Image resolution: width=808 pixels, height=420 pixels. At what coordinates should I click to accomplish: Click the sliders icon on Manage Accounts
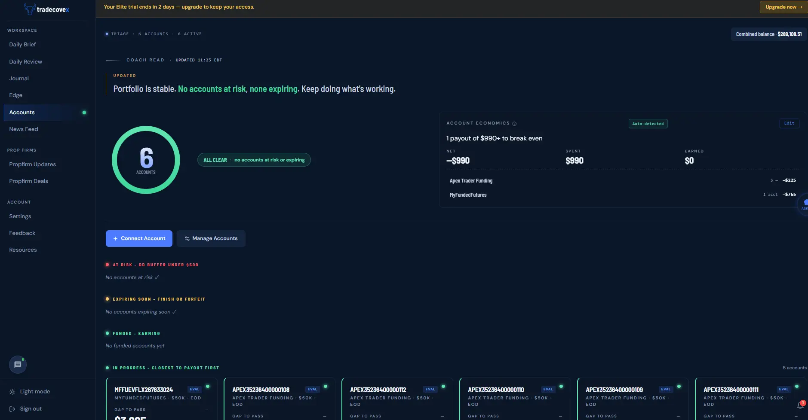tap(187, 239)
